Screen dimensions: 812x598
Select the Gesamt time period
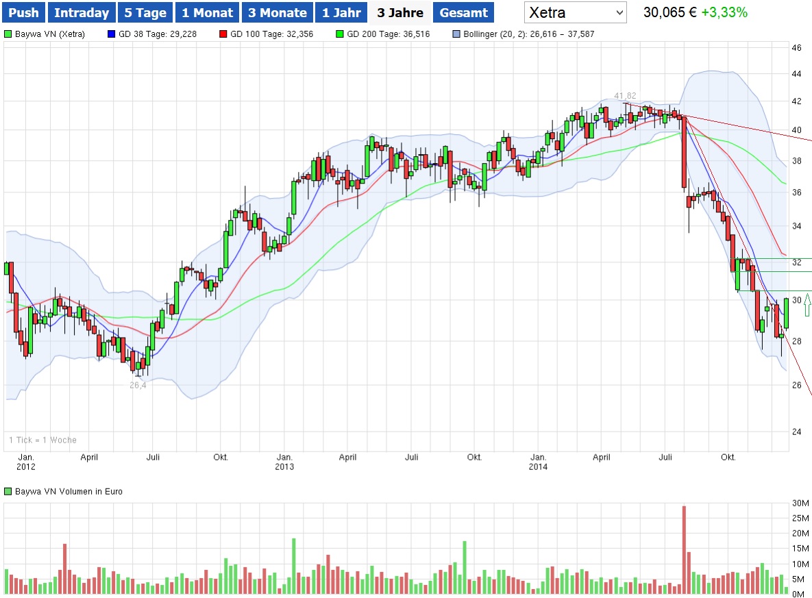point(464,12)
